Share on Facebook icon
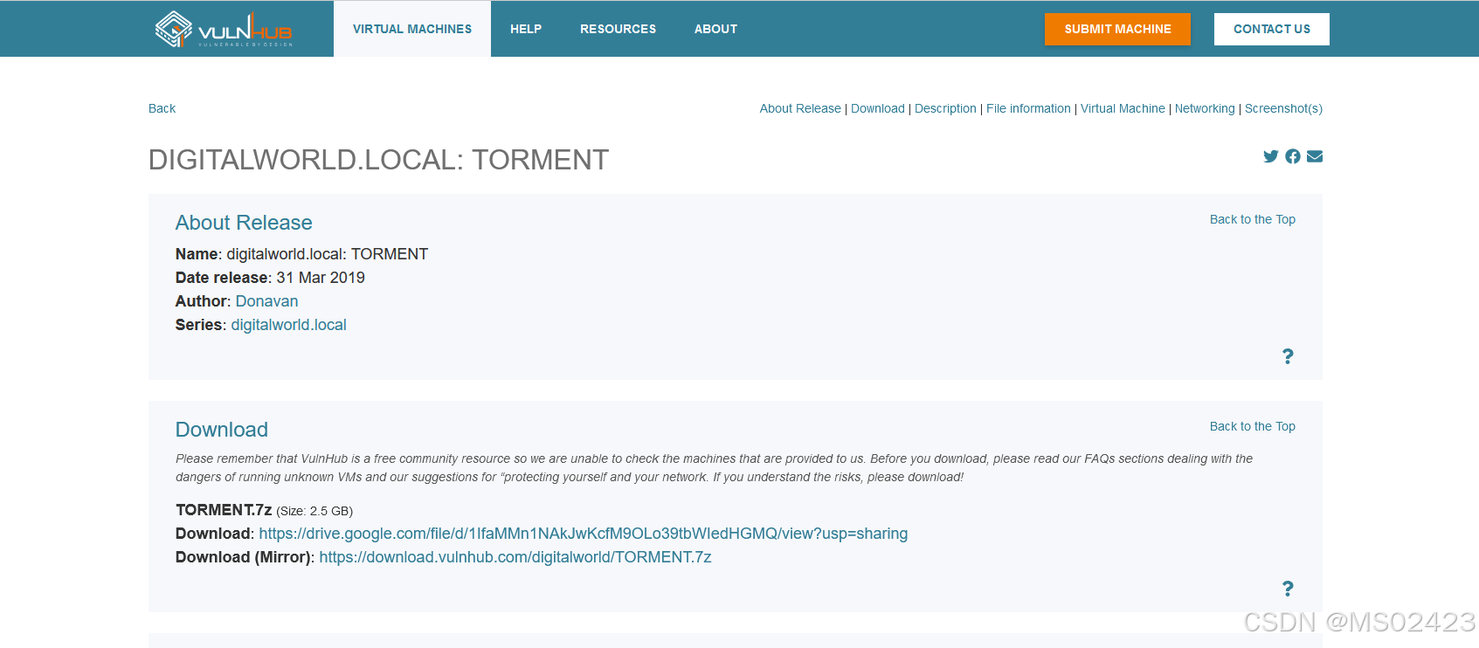Screen dimensions: 1479x648 click(1293, 156)
